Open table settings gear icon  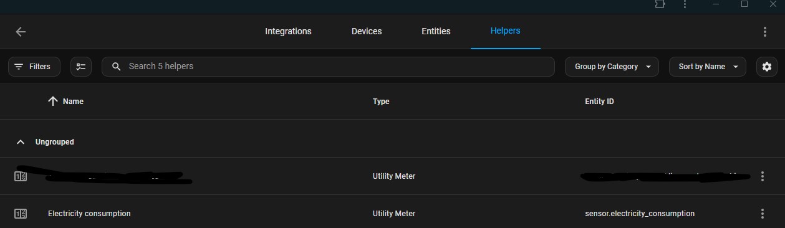[767, 67]
